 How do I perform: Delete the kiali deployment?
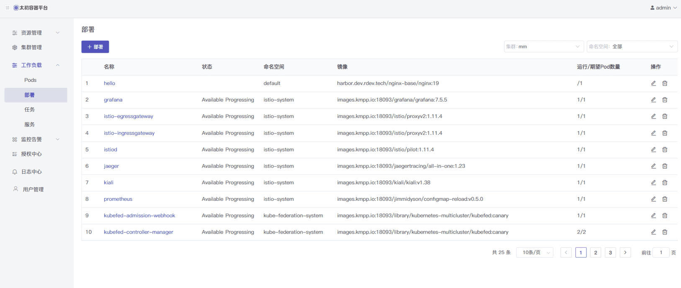click(665, 183)
